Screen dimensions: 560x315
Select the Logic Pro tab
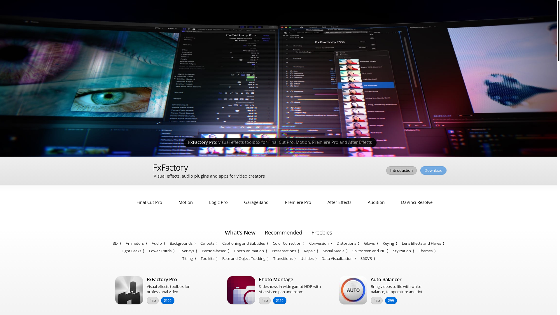pyautogui.click(x=218, y=202)
